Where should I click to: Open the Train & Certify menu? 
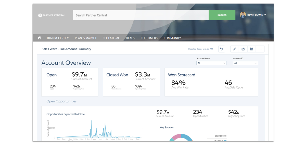tap(58, 38)
